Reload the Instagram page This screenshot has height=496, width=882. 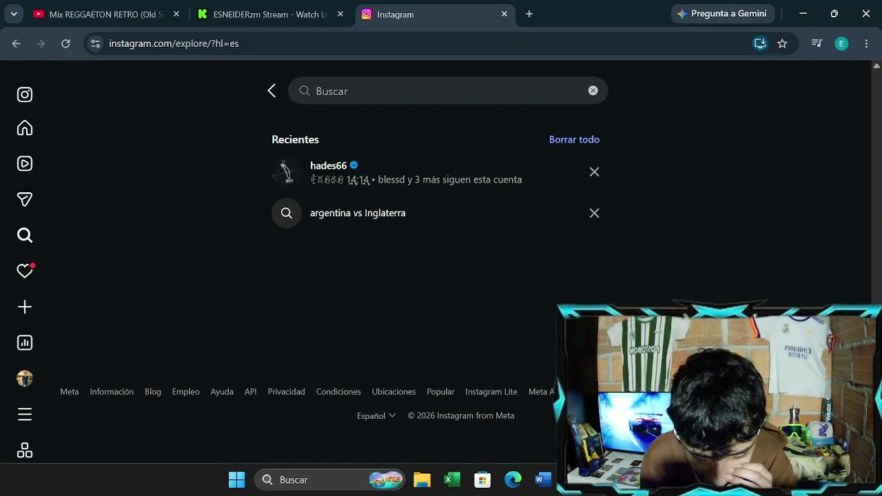coord(65,43)
